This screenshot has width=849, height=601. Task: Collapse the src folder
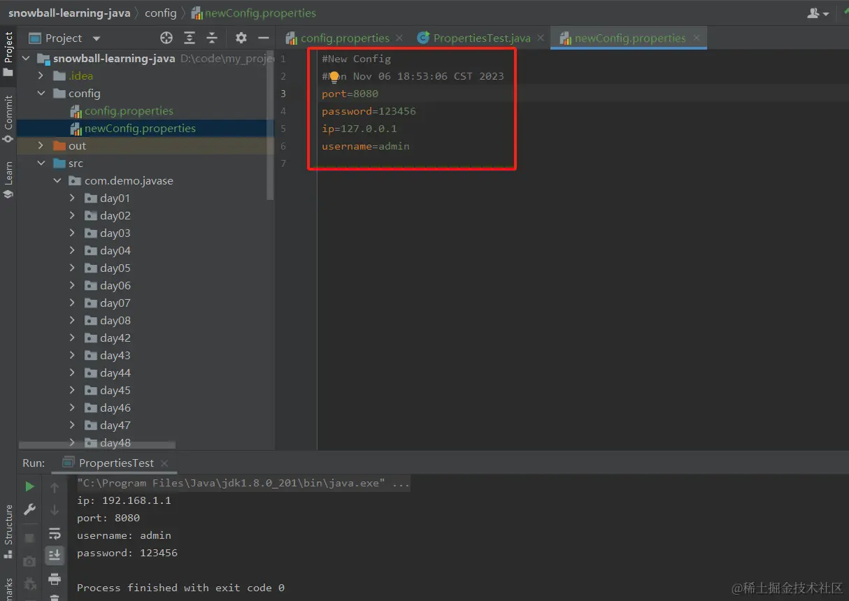click(41, 163)
